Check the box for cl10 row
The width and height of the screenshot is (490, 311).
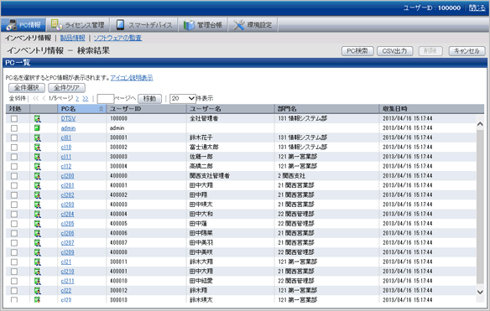[14, 148]
